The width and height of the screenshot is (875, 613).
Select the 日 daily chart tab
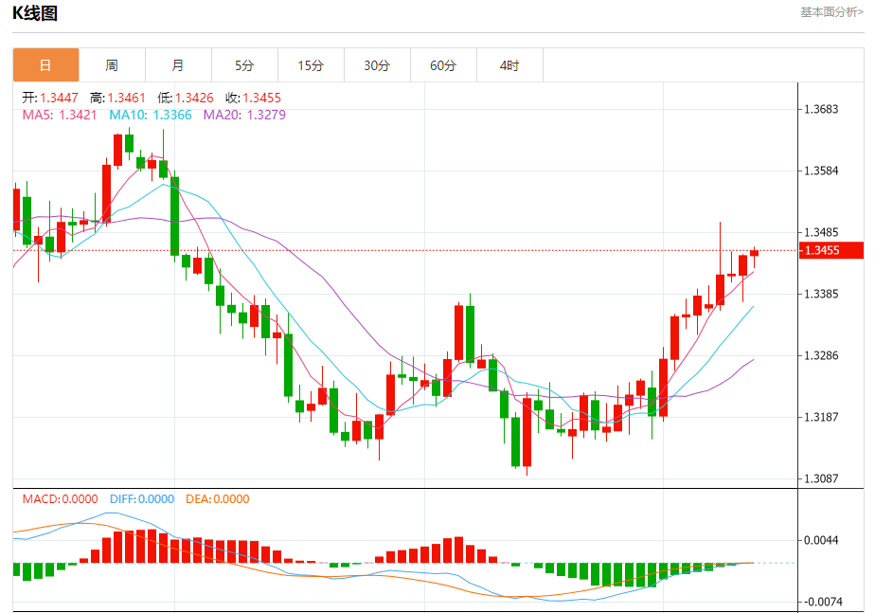(x=45, y=65)
